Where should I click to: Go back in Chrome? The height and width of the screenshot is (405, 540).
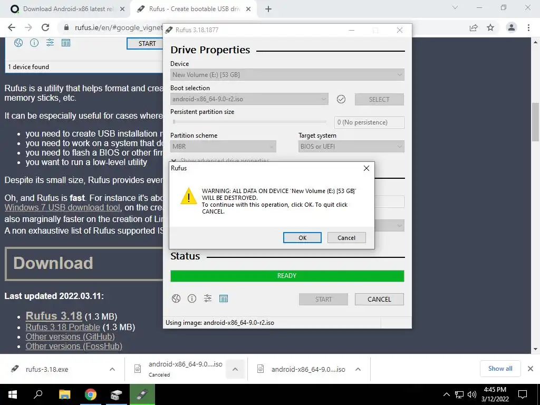pos(12,27)
